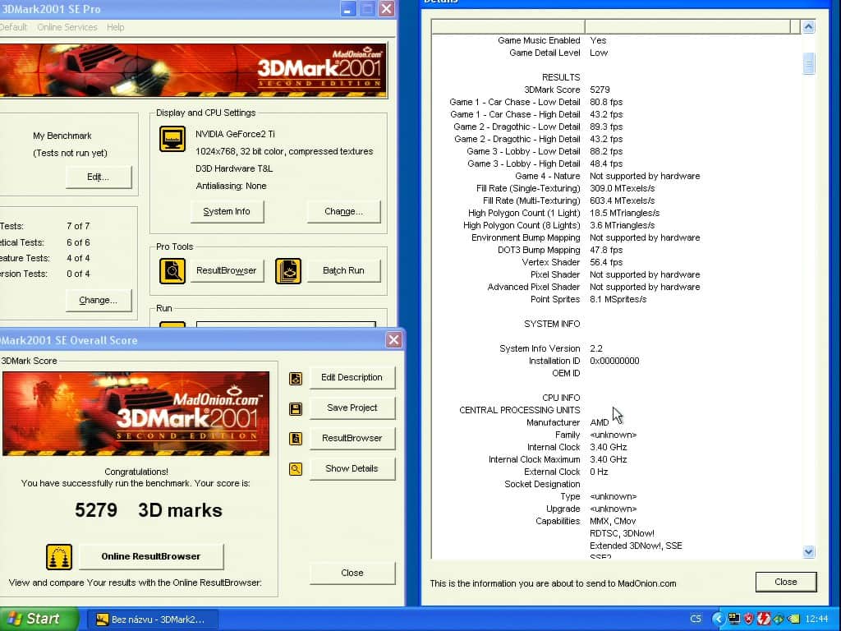
Task: Click the Edit... button under My Benchmark
Action: pyautogui.click(x=99, y=177)
